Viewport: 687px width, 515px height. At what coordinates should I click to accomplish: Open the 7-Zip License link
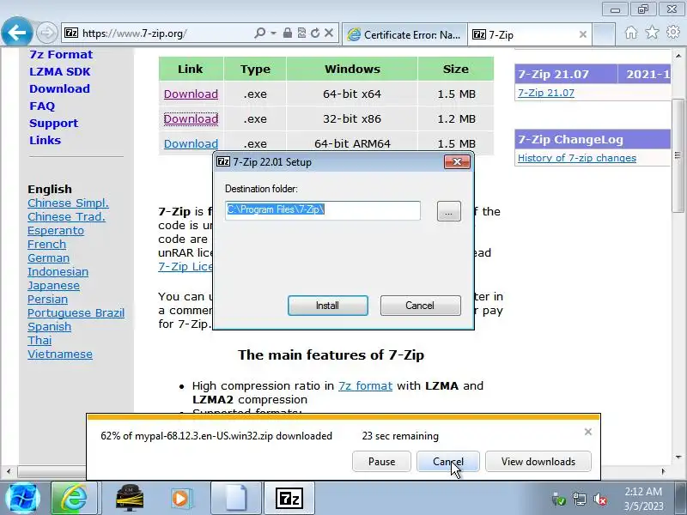point(185,266)
